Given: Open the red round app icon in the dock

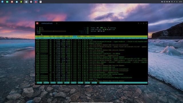Looking at the screenshot, I should (x=12, y=2).
